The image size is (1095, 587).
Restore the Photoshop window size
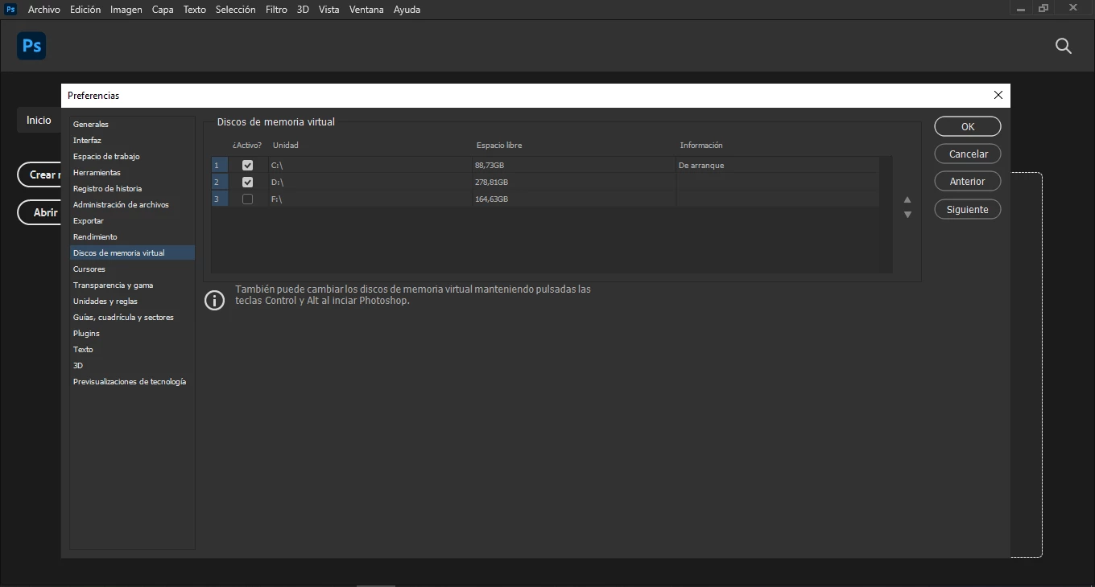[1044, 8]
